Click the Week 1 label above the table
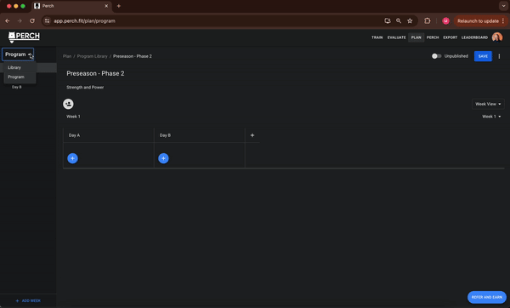The height and width of the screenshot is (308, 510). point(73,117)
